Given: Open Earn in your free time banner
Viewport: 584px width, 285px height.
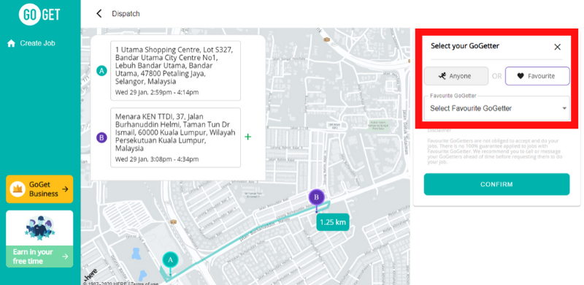Looking at the screenshot, I should (x=39, y=239).
